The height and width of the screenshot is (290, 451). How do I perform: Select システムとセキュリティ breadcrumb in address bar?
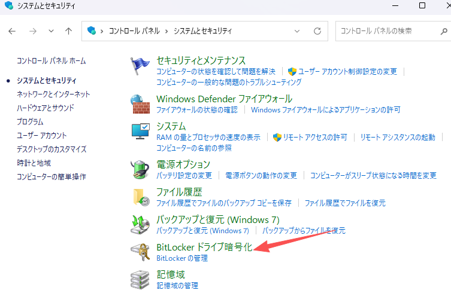203,31
